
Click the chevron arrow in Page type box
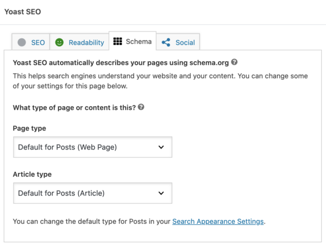click(x=161, y=147)
